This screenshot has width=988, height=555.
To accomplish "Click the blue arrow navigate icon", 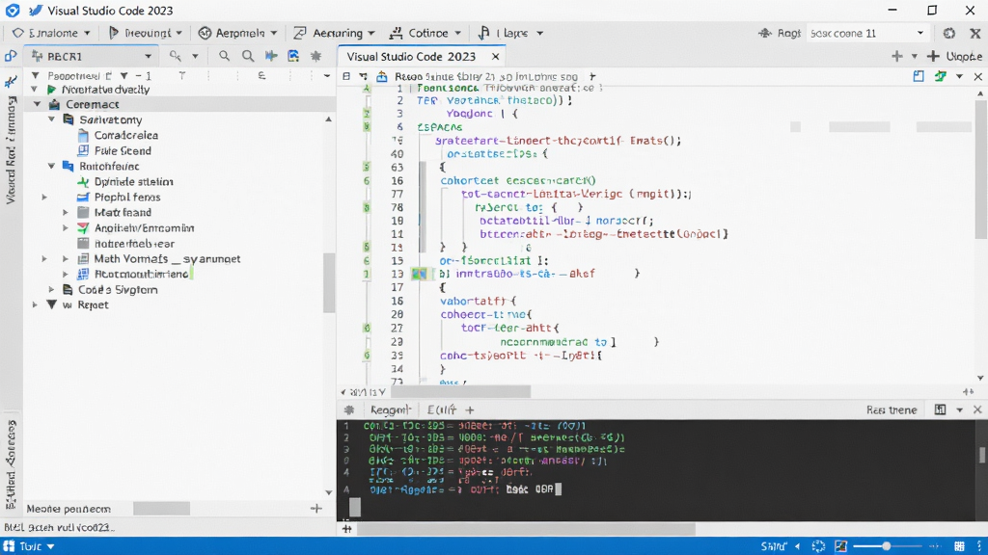I will click(x=271, y=56).
